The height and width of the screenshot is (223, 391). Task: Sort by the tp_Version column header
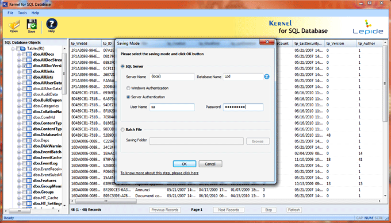tap(340, 43)
